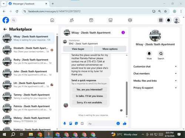Open the nine-dot Menu grid icon
Screen dimensions: 185x138
(x=161, y=20)
